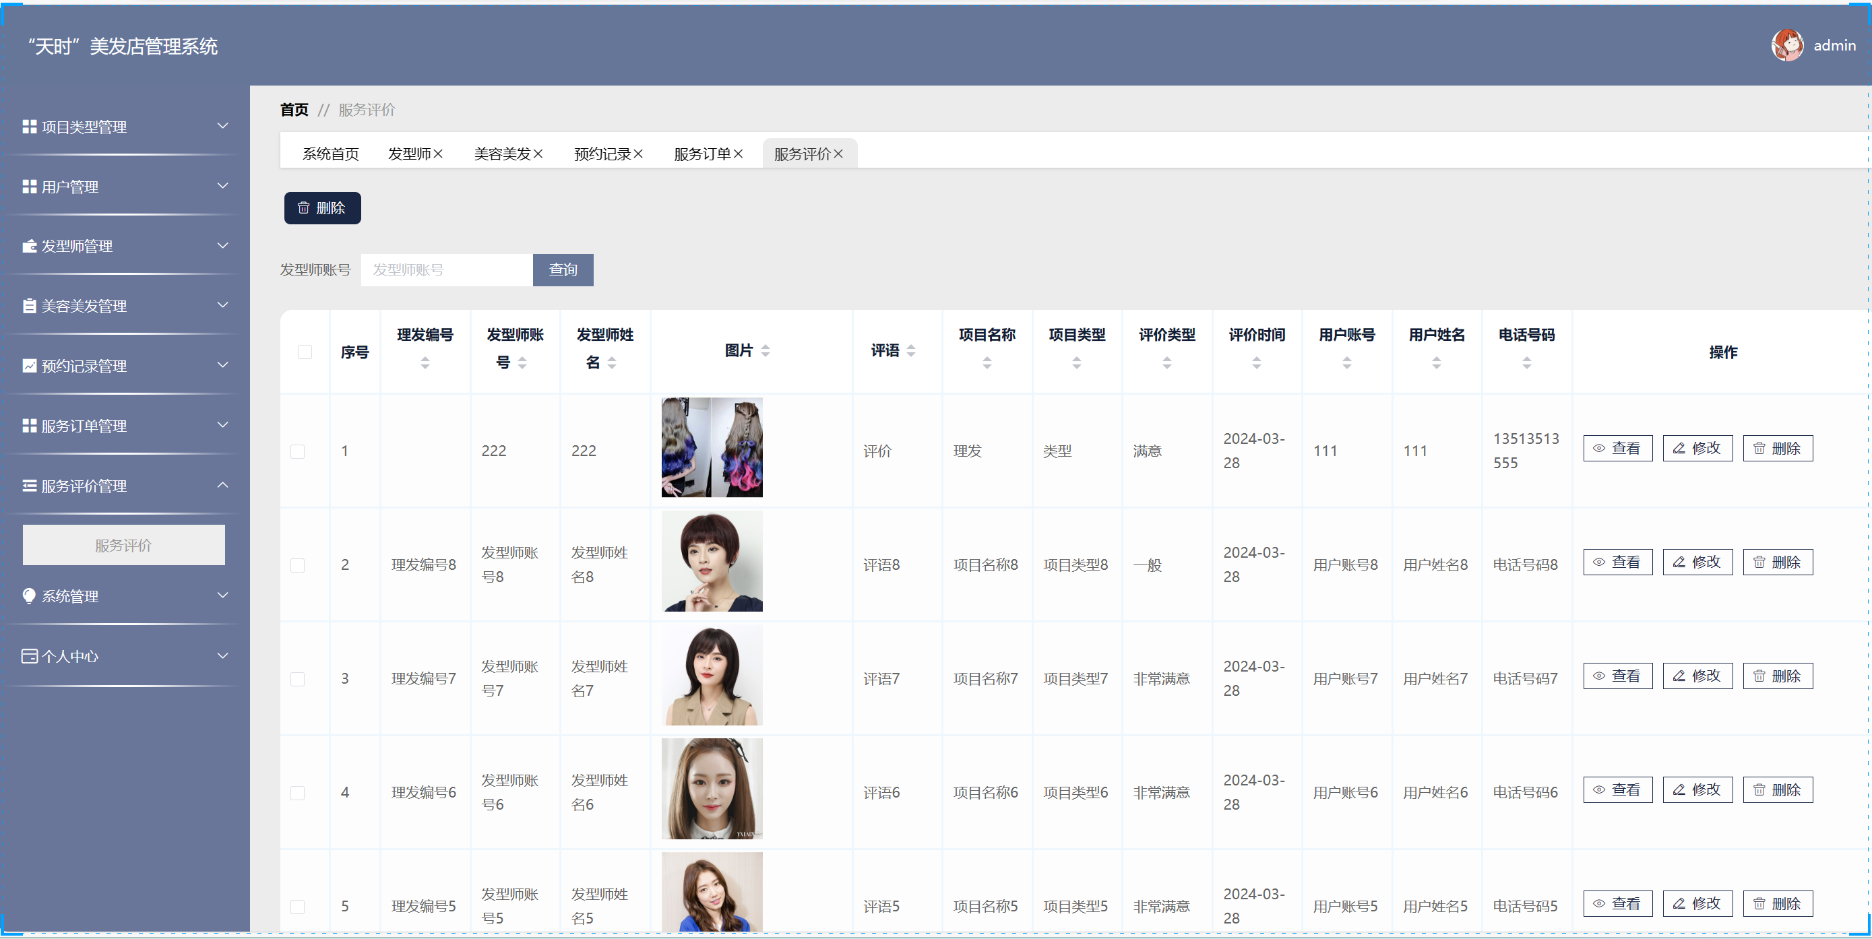Click 修改 button for row 2
1872x939 pixels.
1697,562
